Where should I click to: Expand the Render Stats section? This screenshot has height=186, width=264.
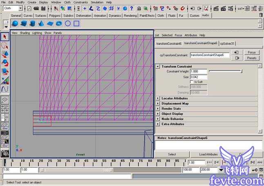point(158,109)
